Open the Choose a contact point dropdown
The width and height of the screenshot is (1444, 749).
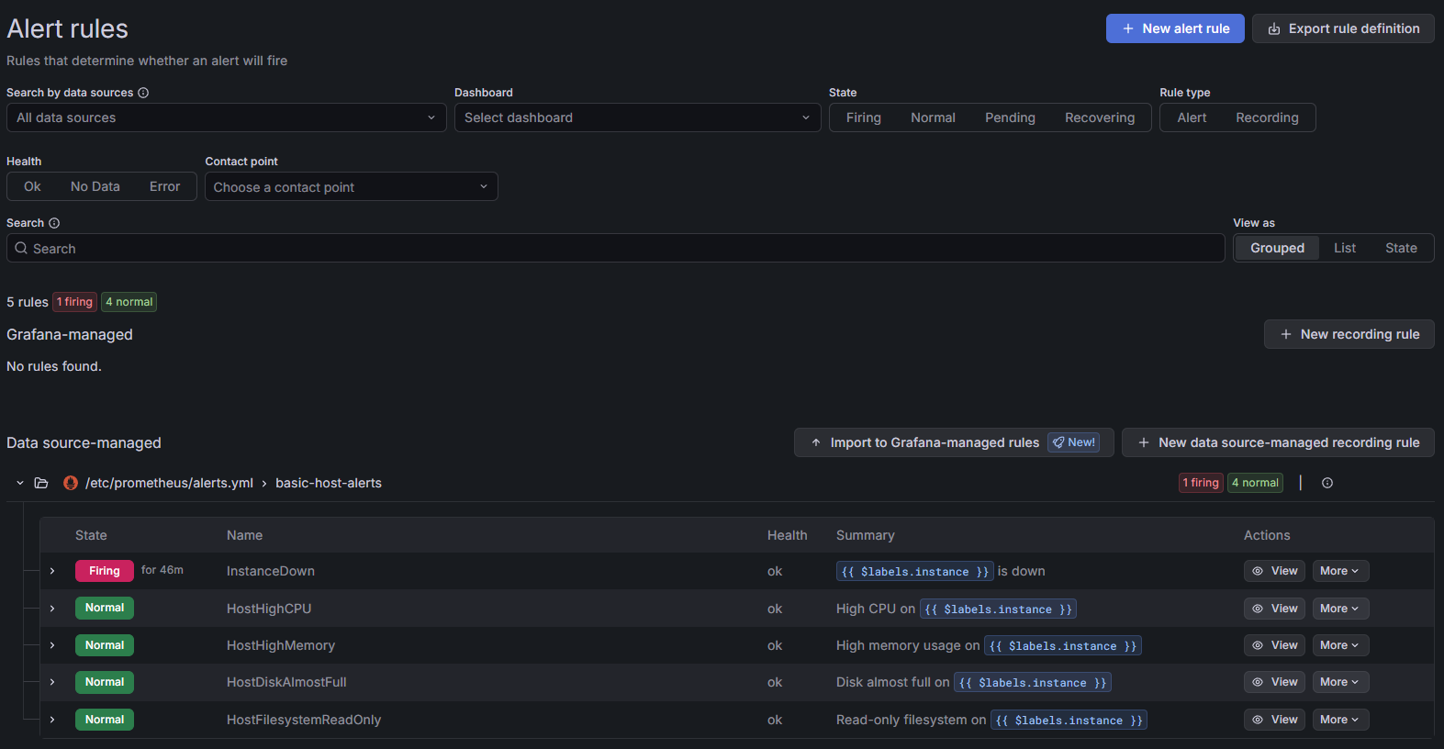[x=352, y=186]
